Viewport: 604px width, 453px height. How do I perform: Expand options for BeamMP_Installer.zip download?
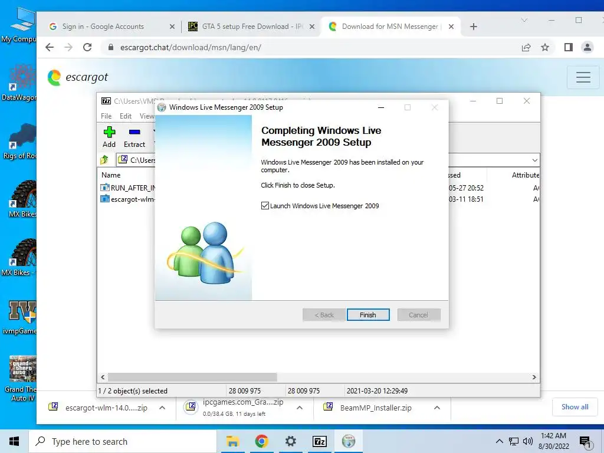pos(437,408)
